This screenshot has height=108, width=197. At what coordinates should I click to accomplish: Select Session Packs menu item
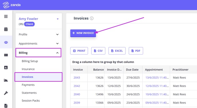[31, 101]
